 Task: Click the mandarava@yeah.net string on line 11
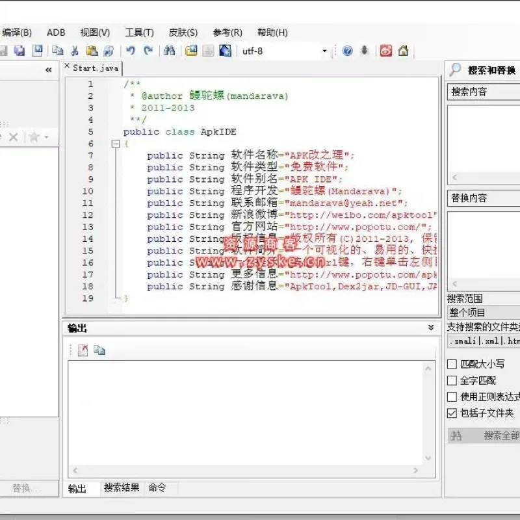coord(344,203)
